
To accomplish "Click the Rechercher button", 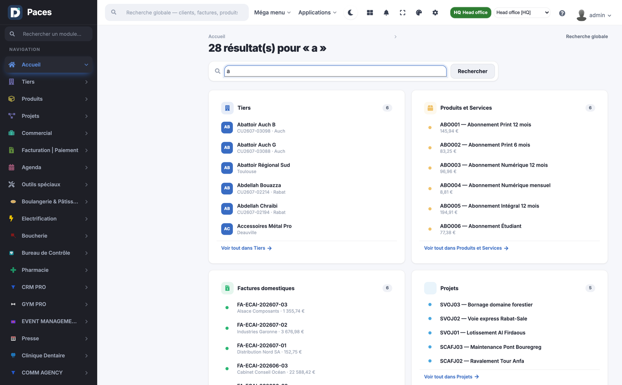I will pyautogui.click(x=472, y=71).
